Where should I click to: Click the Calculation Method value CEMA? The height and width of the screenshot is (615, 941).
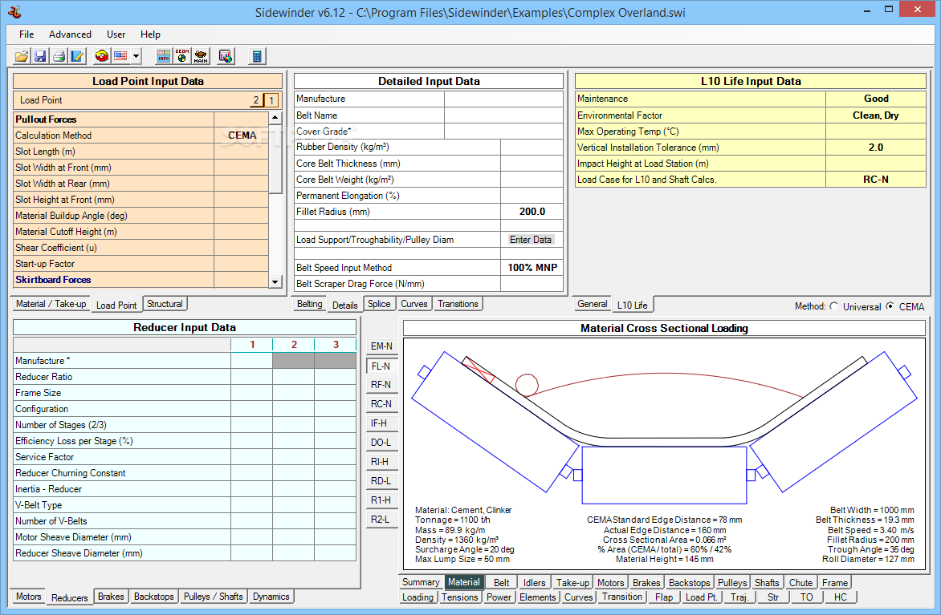241,136
